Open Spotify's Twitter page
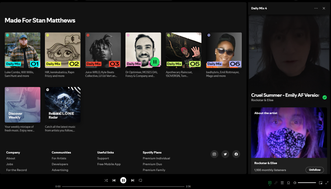This screenshot has height=189, width=331. [x=225, y=154]
